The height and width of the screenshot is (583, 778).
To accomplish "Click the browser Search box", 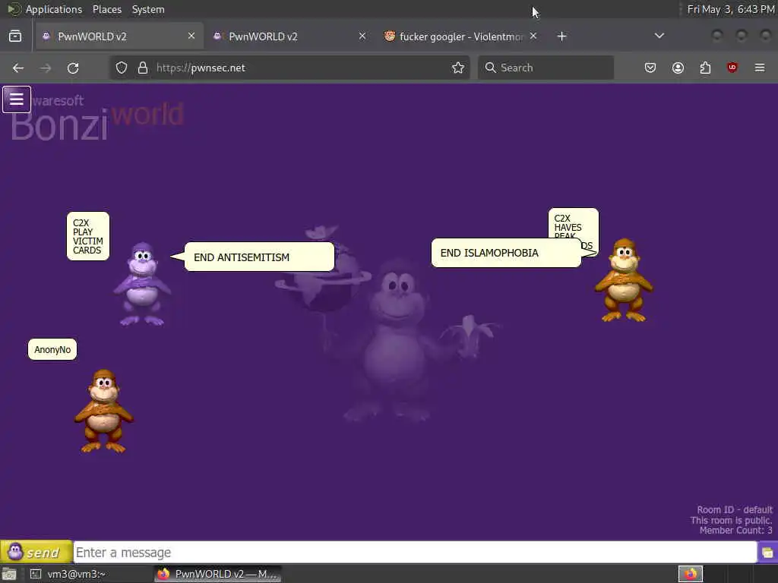I will pyautogui.click(x=546, y=68).
